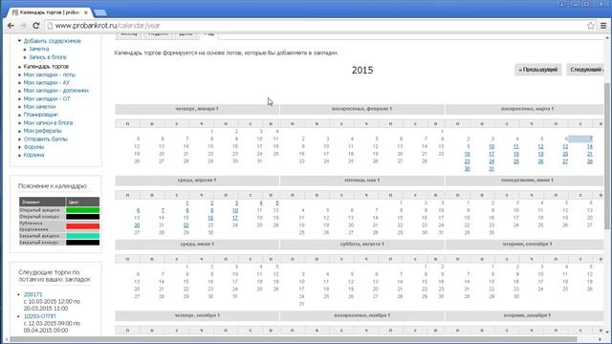612x344 pixels.
Task: Open April 16 trading day link
Action: (210, 218)
